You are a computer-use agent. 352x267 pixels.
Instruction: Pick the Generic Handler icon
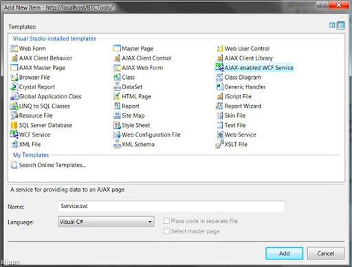219,87
